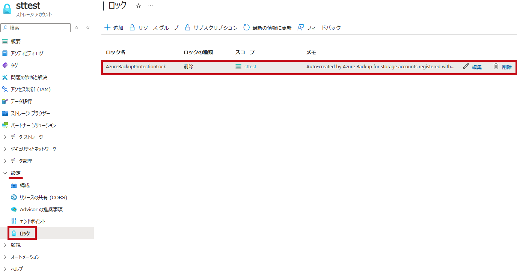Open the more options ellipsis in header
Viewport: 517px width, 275px height.
pyautogui.click(x=151, y=6)
